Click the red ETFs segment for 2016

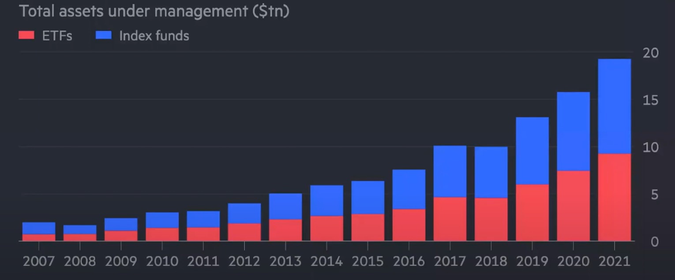[409, 225]
